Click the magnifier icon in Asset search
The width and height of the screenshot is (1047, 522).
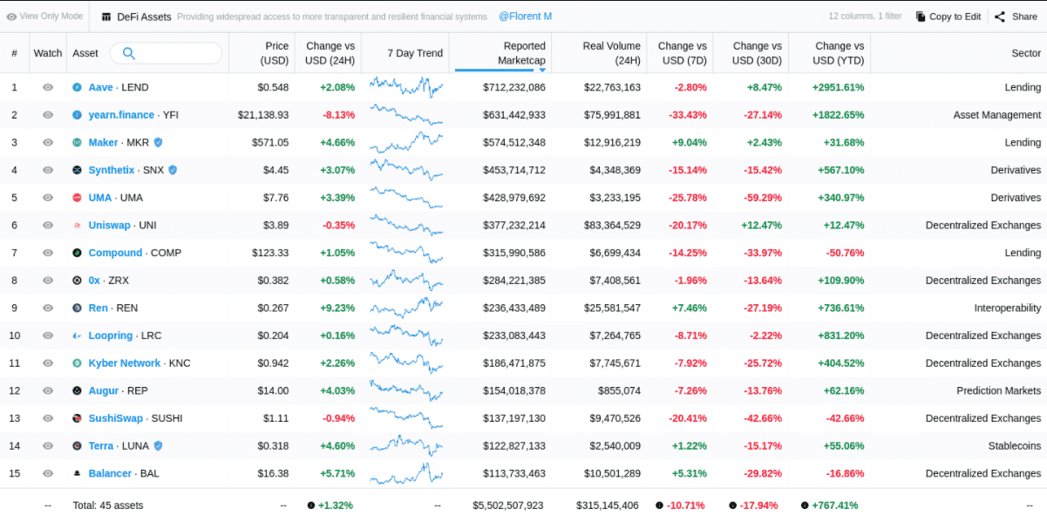coord(129,53)
